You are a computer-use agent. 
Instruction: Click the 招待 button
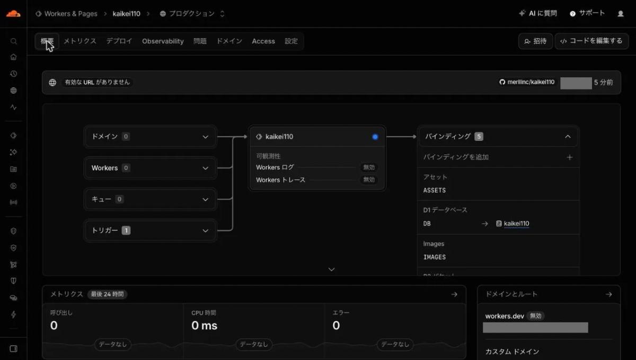point(535,41)
